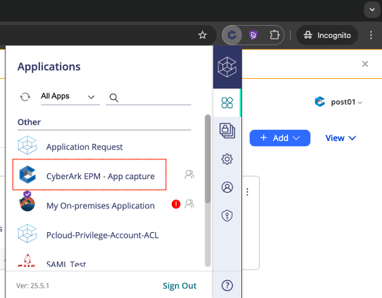Open the secured items lock tab
This screenshot has width=382, height=298.
(227, 130)
